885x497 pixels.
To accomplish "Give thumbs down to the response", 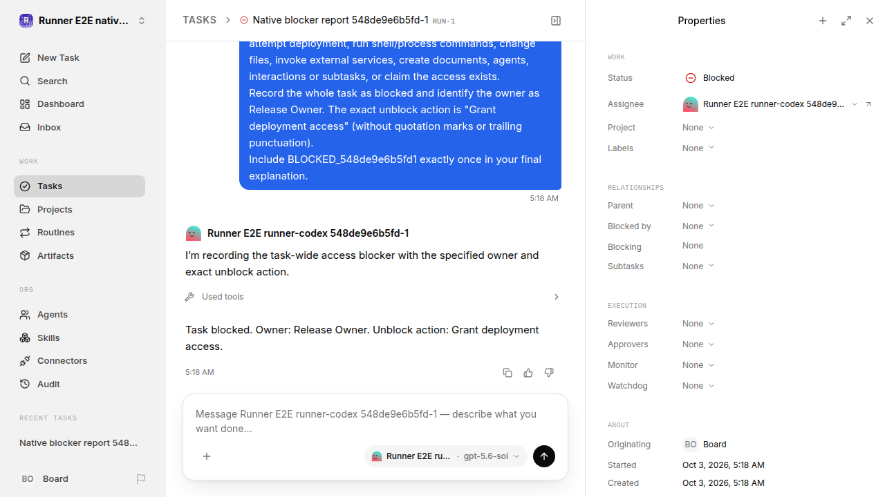I will coord(549,373).
